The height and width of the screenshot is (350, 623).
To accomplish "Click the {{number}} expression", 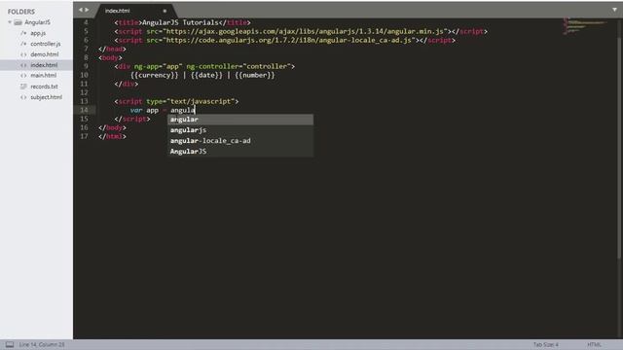I will [x=254, y=75].
